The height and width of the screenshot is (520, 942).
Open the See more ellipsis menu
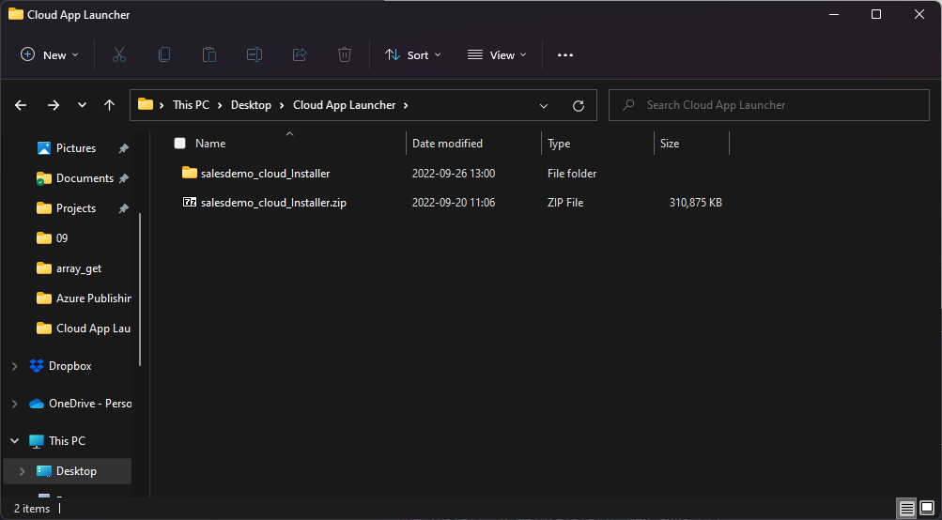(564, 54)
